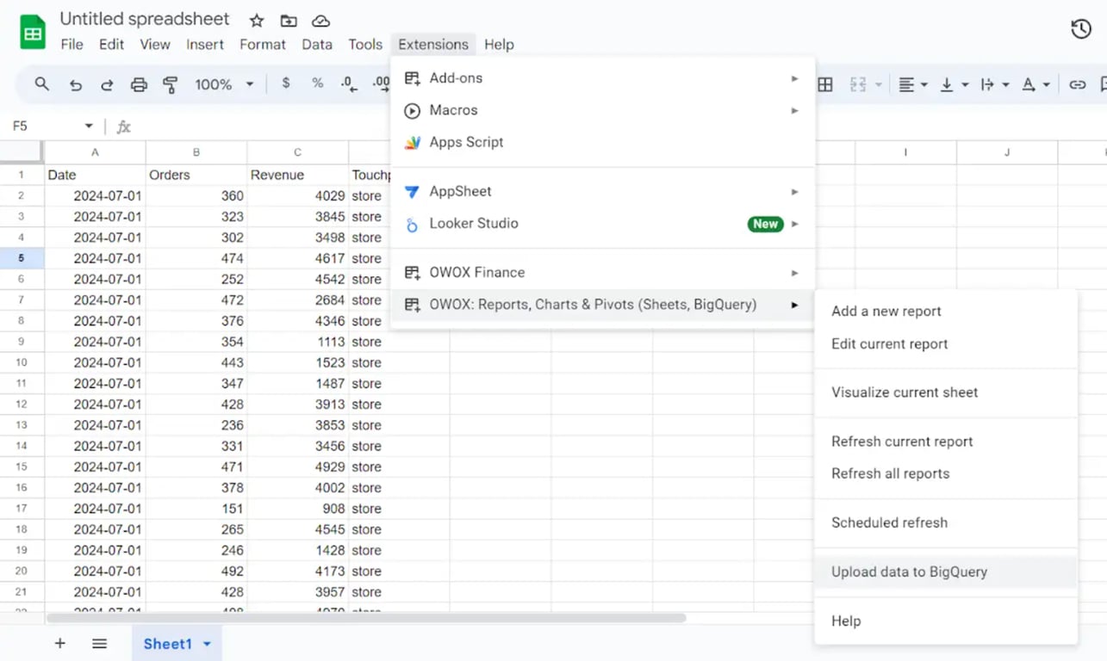This screenshot has height=661, width=1107.
Task: Open the name box F5 dropdown
Action: click(89, 127)
